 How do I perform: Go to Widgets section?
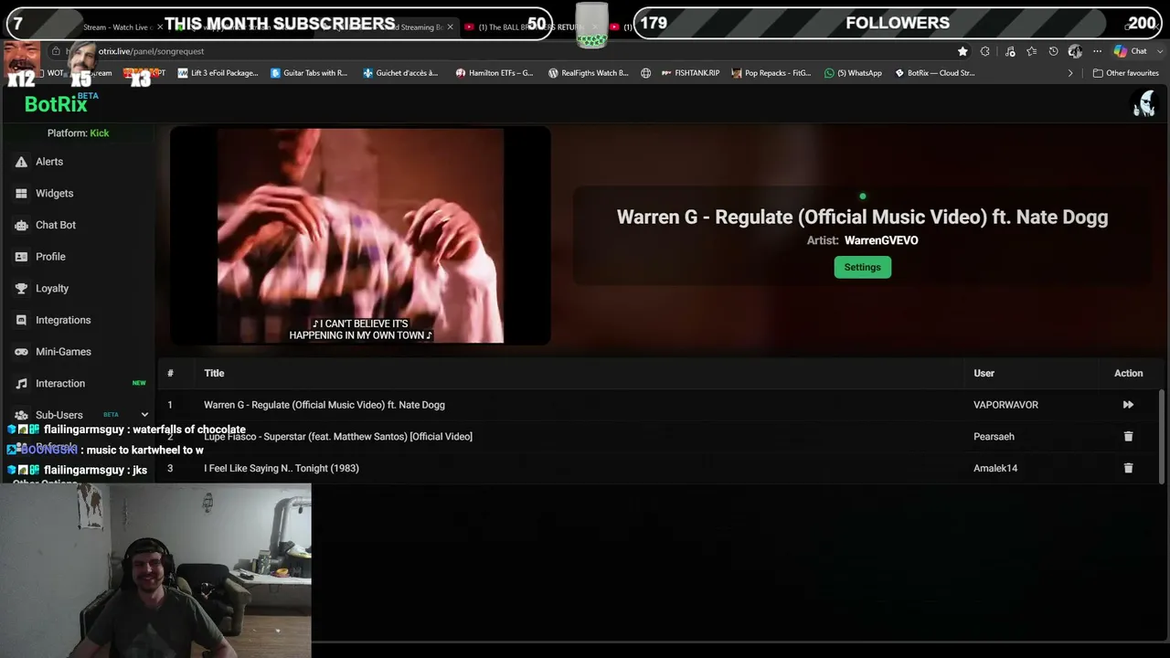point(55,194)
